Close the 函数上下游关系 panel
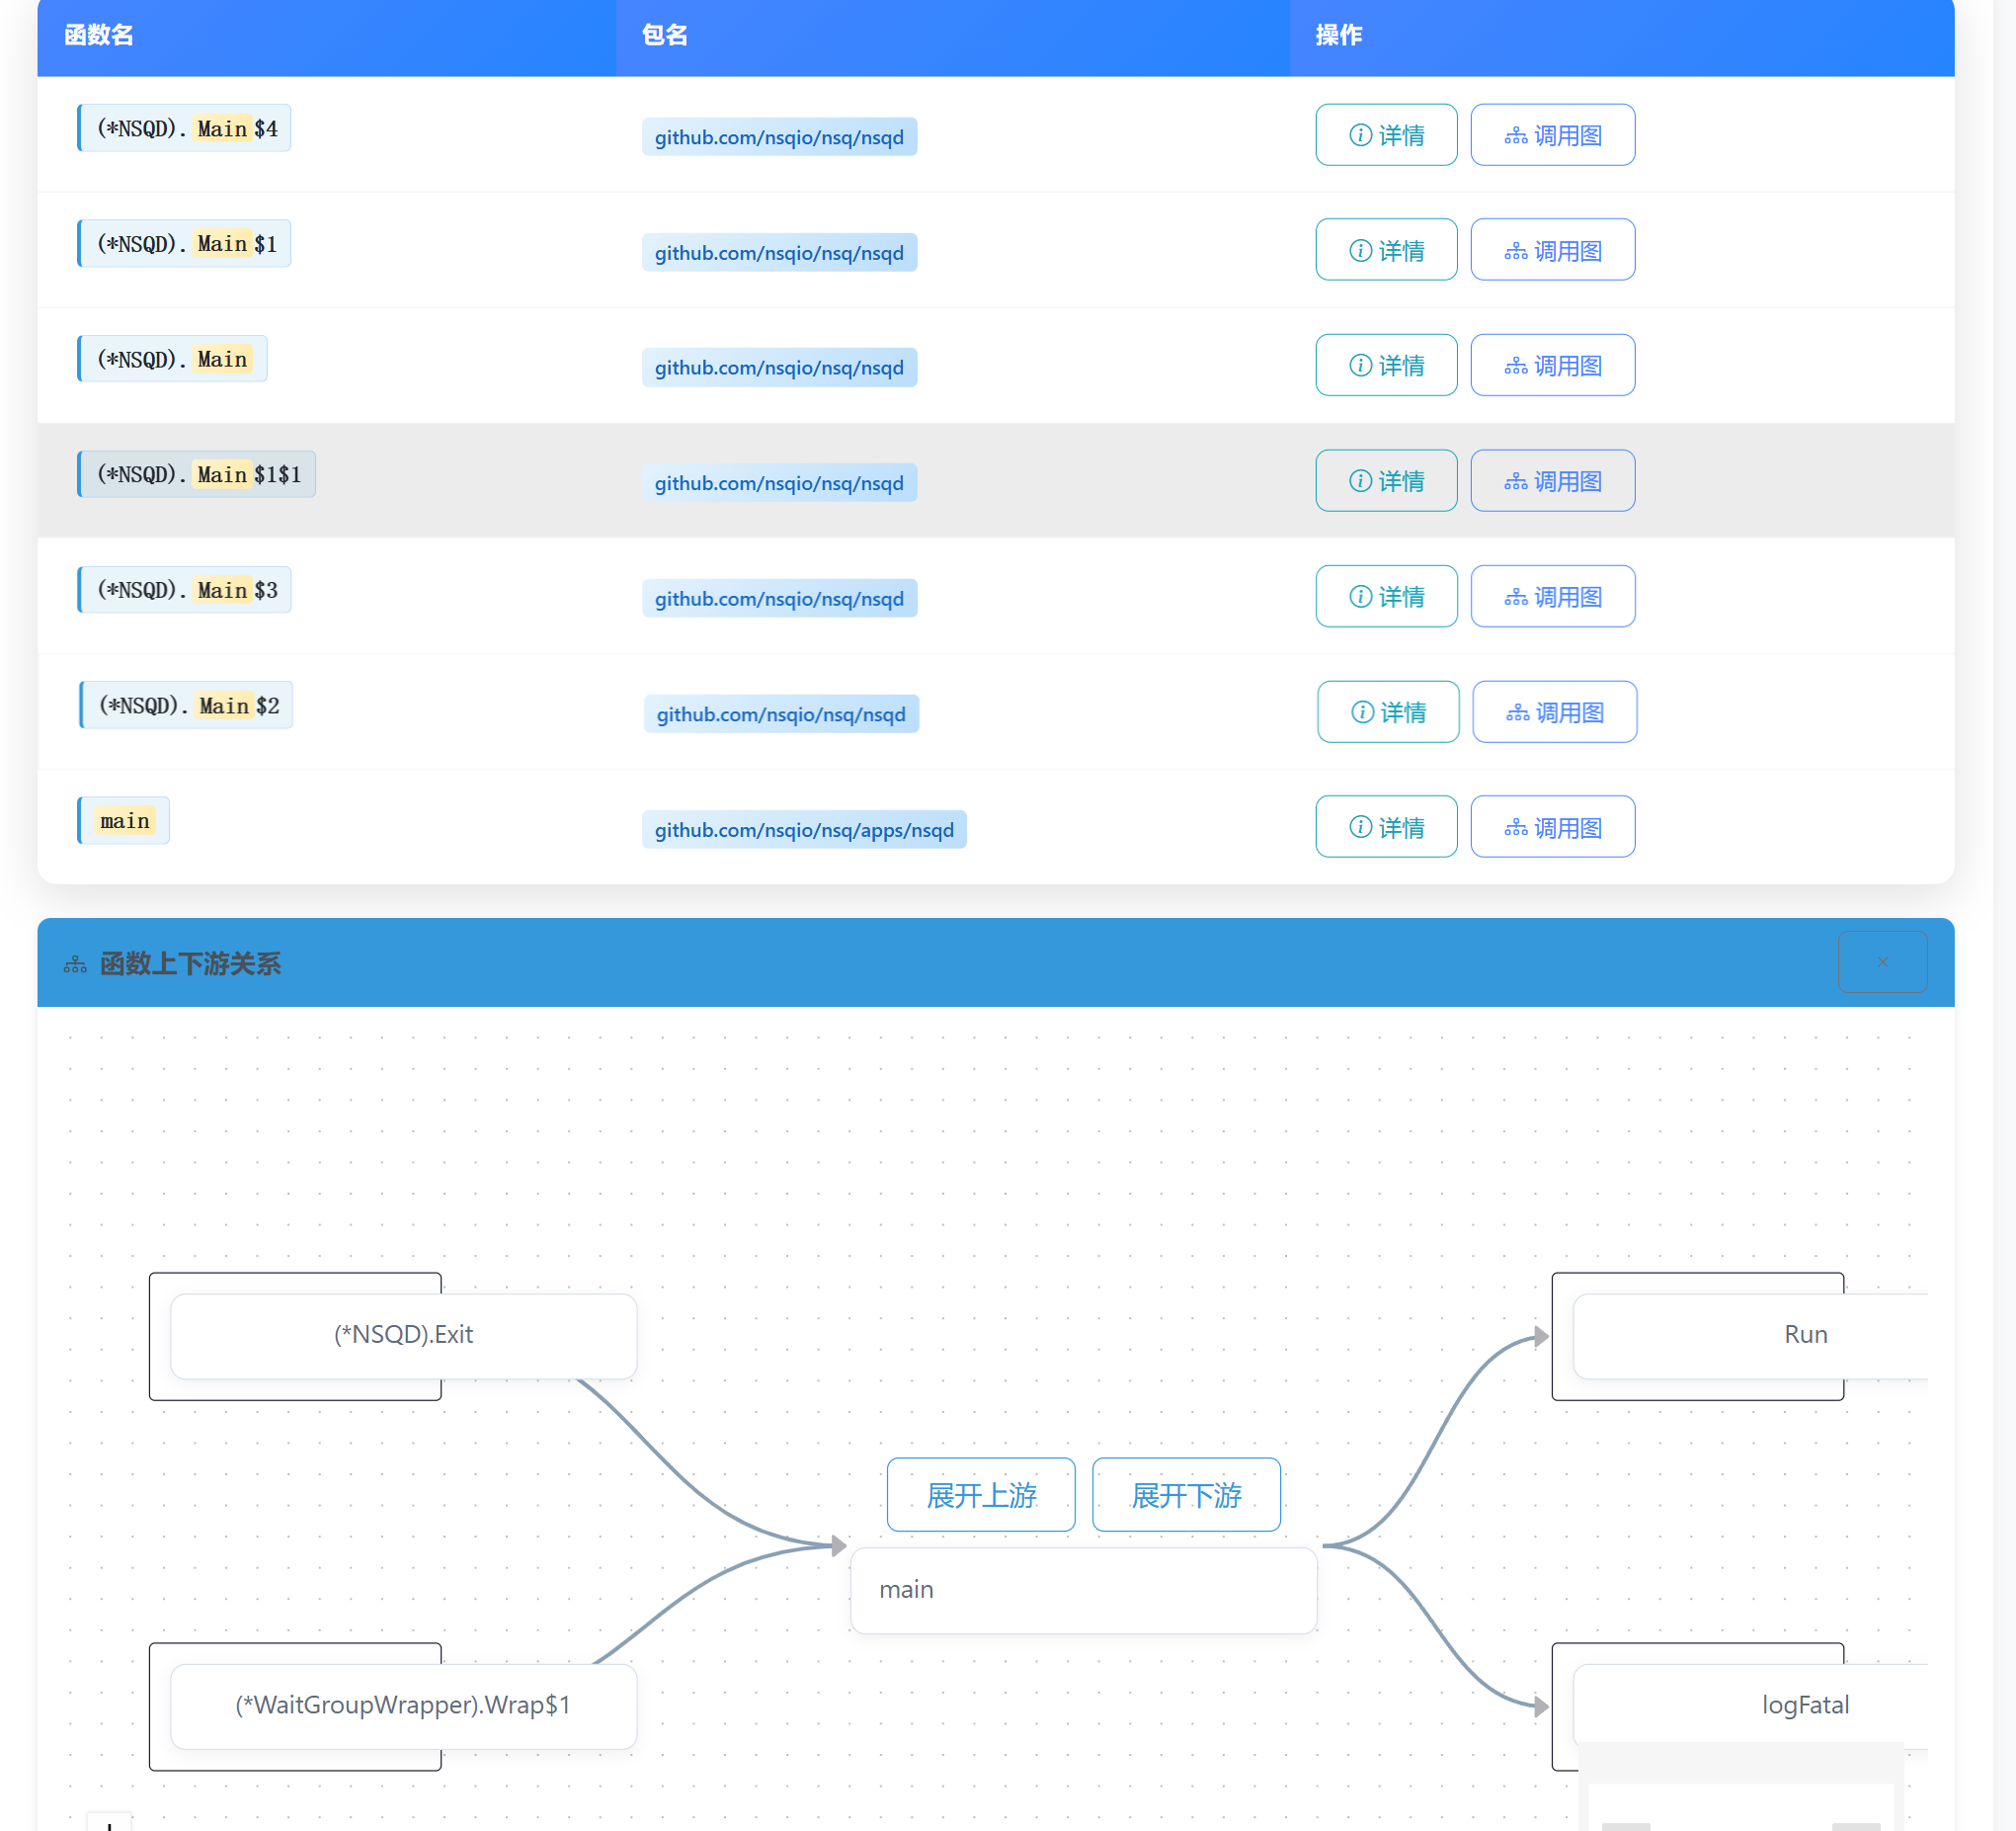 click(x=1881, y=961)
